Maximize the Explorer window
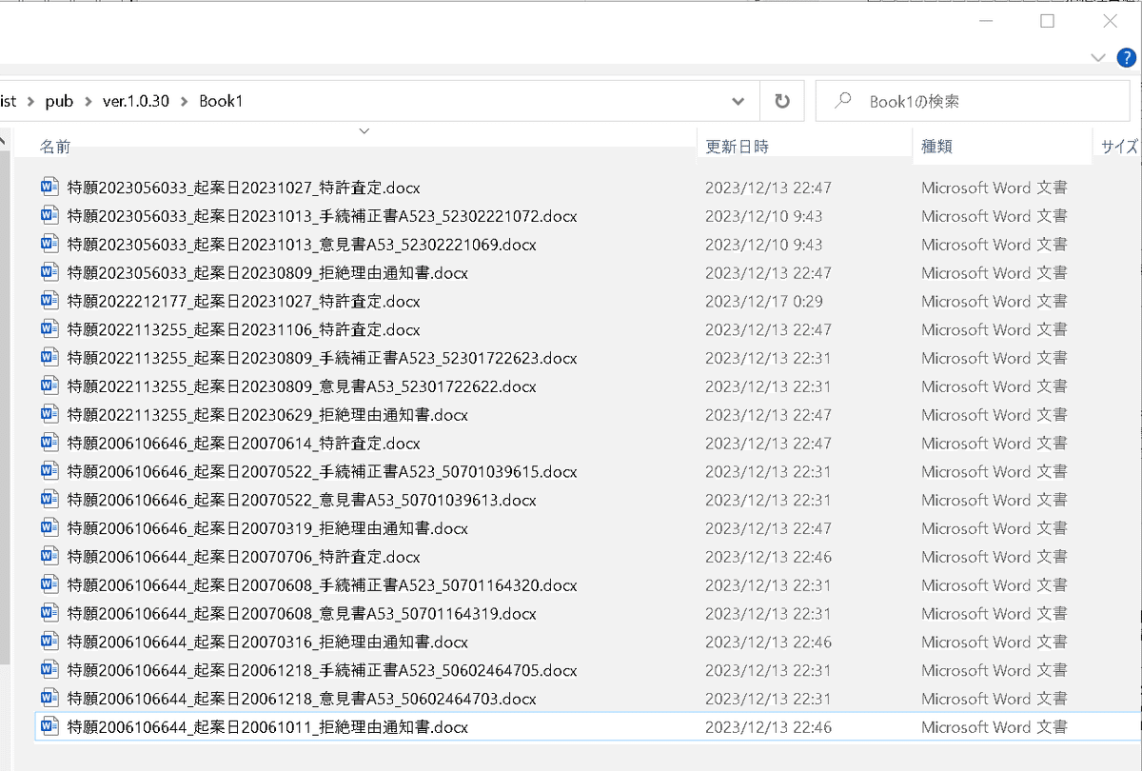1142x771 pixels. click(1048, 21)
